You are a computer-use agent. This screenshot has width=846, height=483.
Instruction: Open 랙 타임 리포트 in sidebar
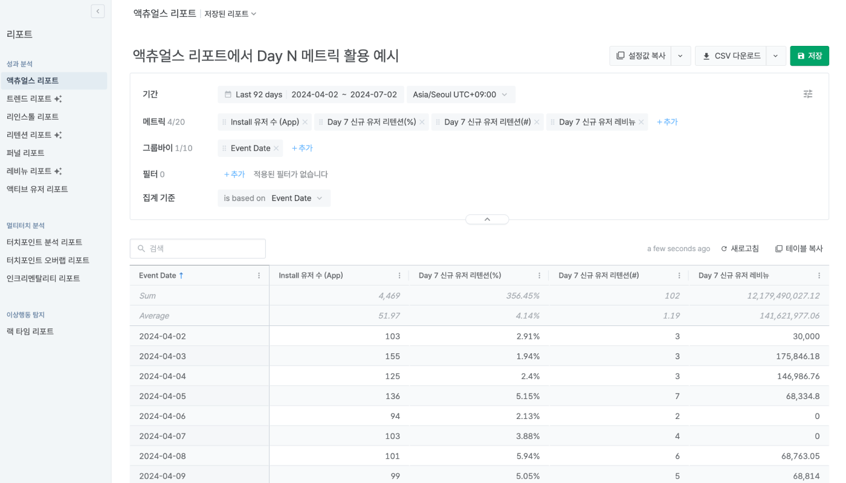pos(54,331)
